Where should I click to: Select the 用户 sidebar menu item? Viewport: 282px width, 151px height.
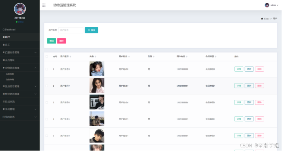(20, 37)
